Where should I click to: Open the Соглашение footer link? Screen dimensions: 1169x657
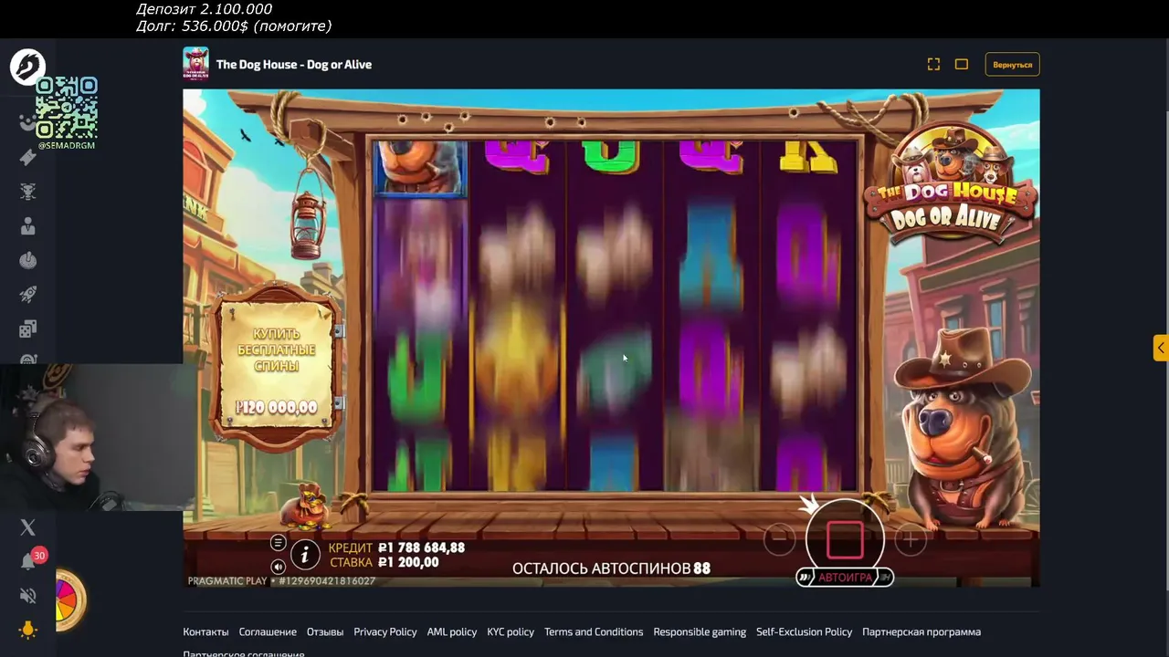[x=268, y=631]
